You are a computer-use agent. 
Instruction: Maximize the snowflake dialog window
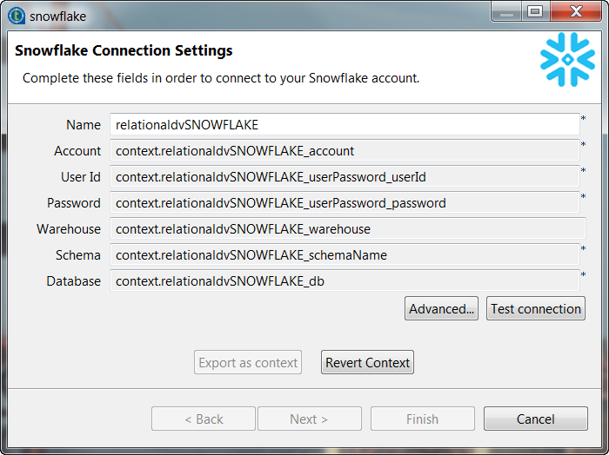(534, 11)
